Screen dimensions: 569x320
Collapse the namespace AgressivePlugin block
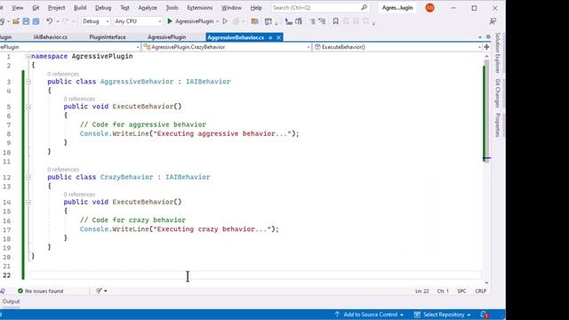pos(28,57)
